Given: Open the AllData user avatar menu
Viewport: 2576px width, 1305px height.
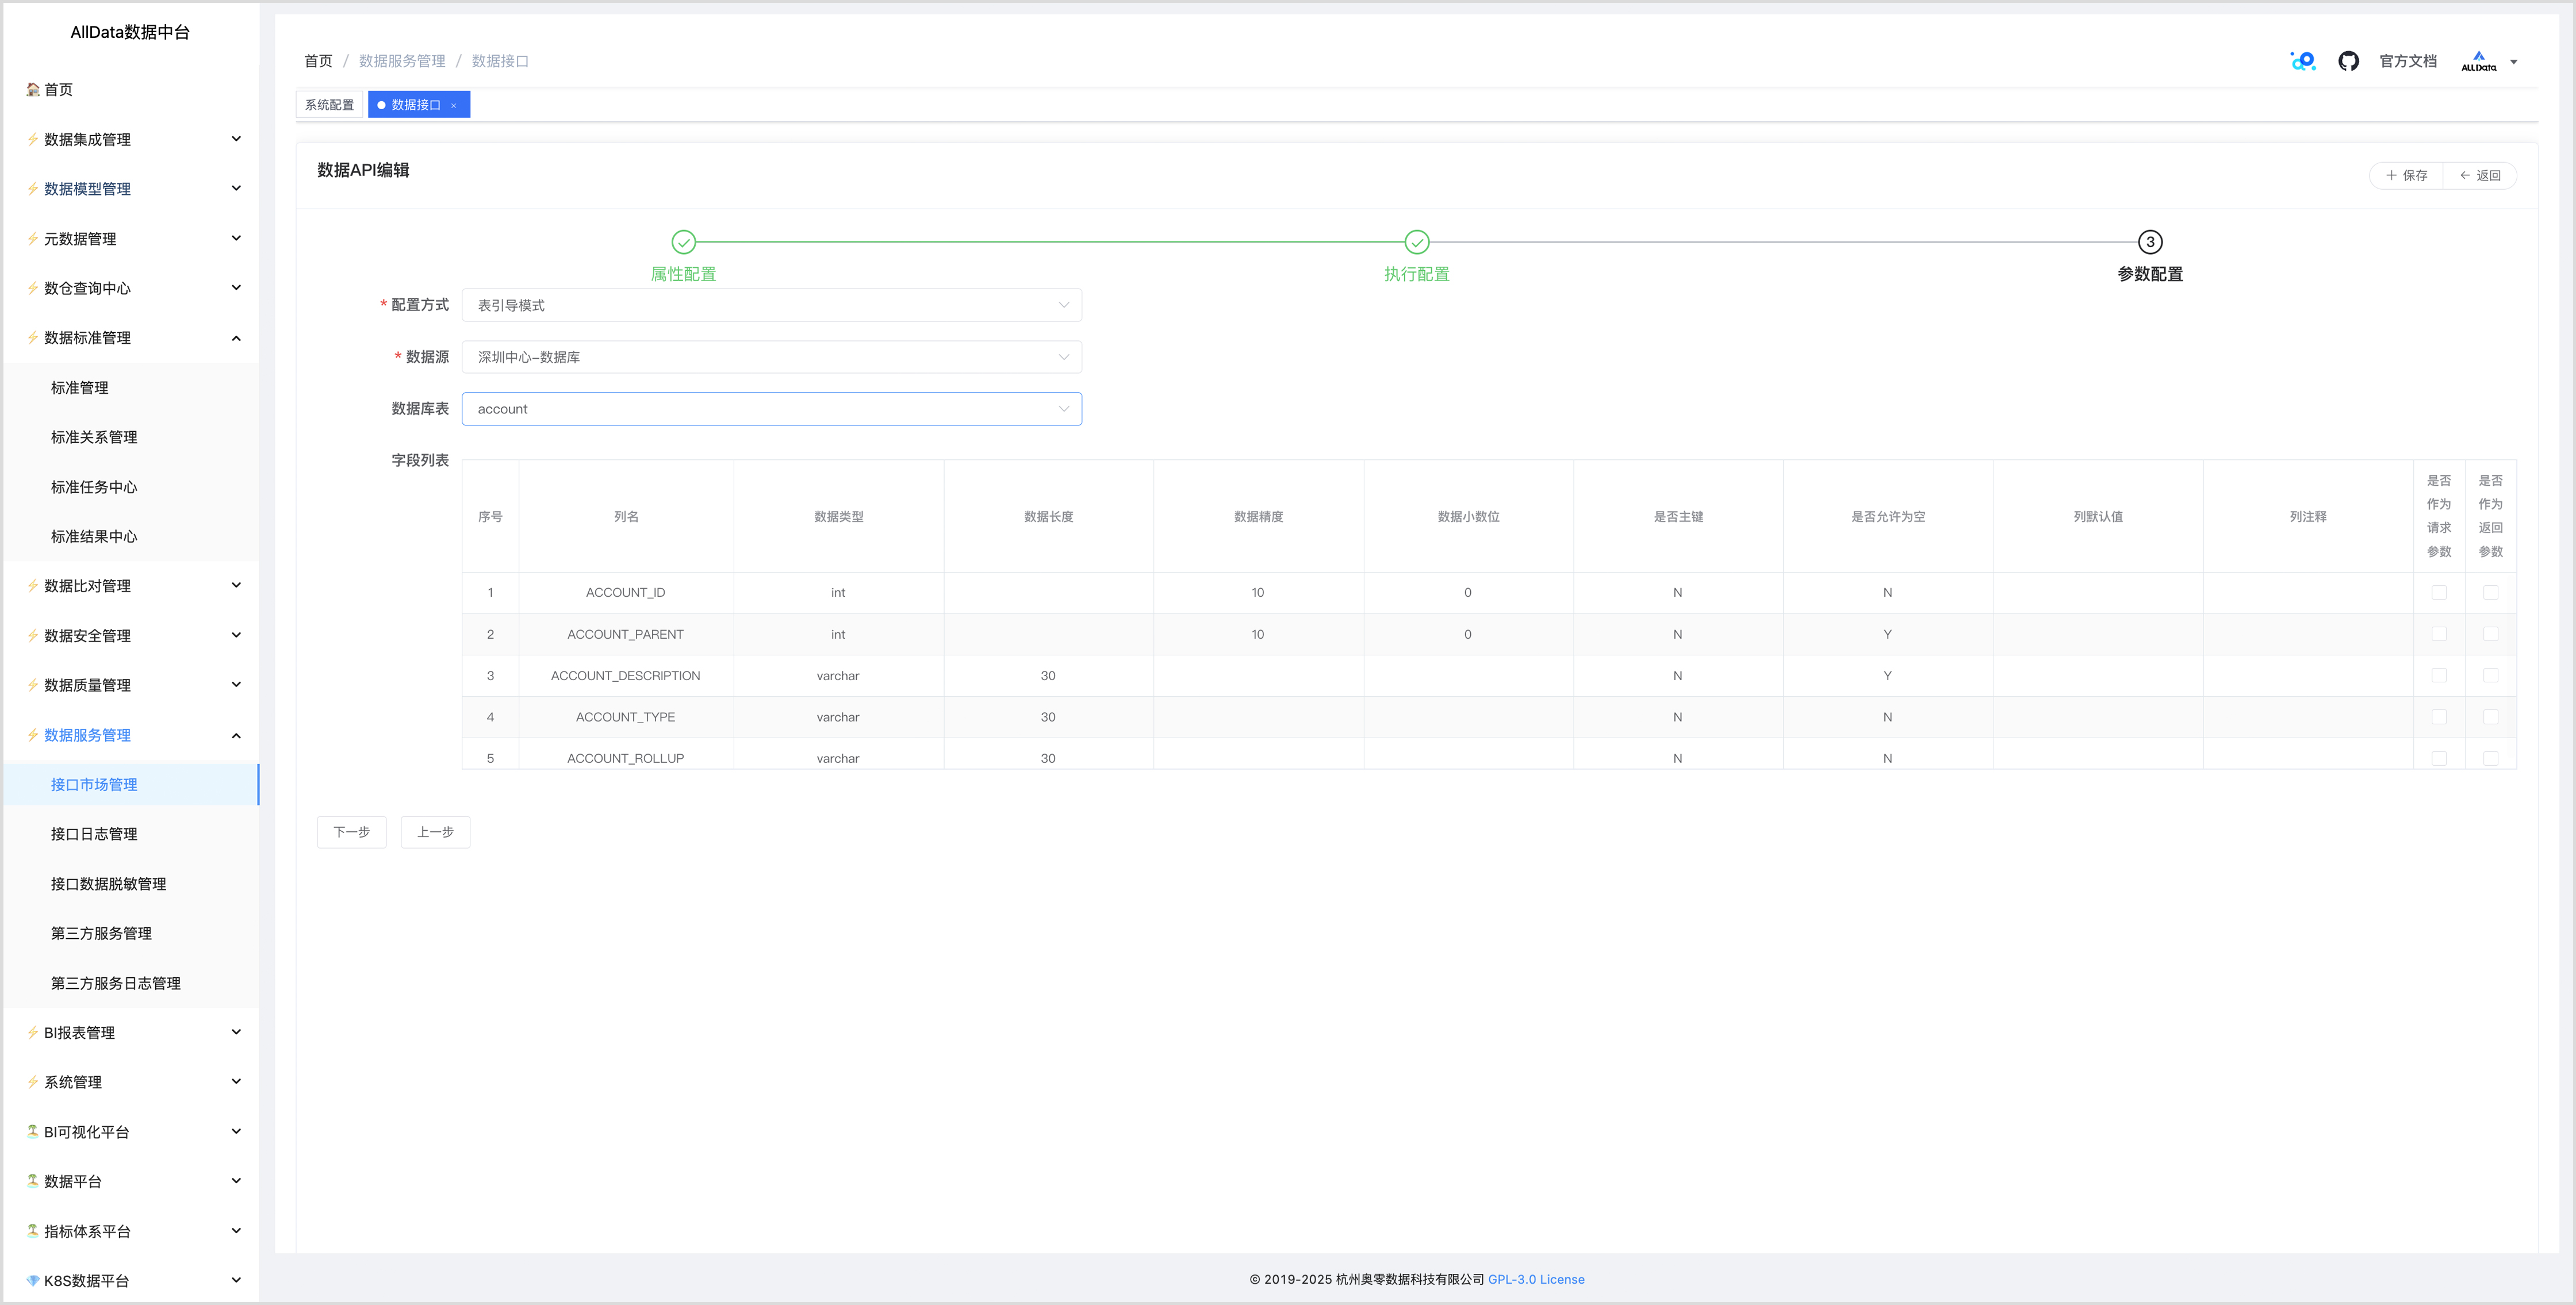Looking at the screenshot, I should coord(2478,61).
